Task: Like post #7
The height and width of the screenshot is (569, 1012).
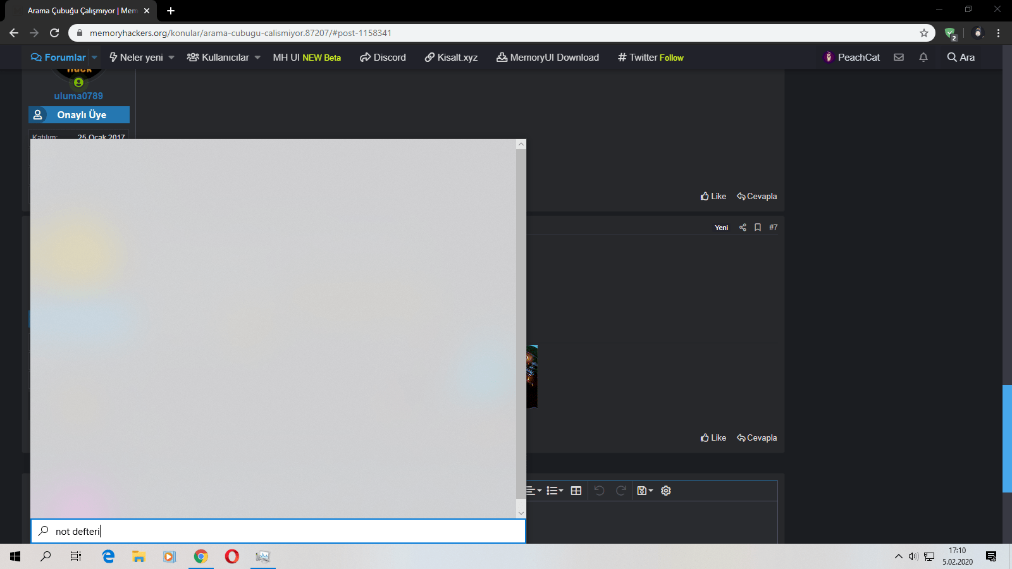Action: click(x=713, y=437)
